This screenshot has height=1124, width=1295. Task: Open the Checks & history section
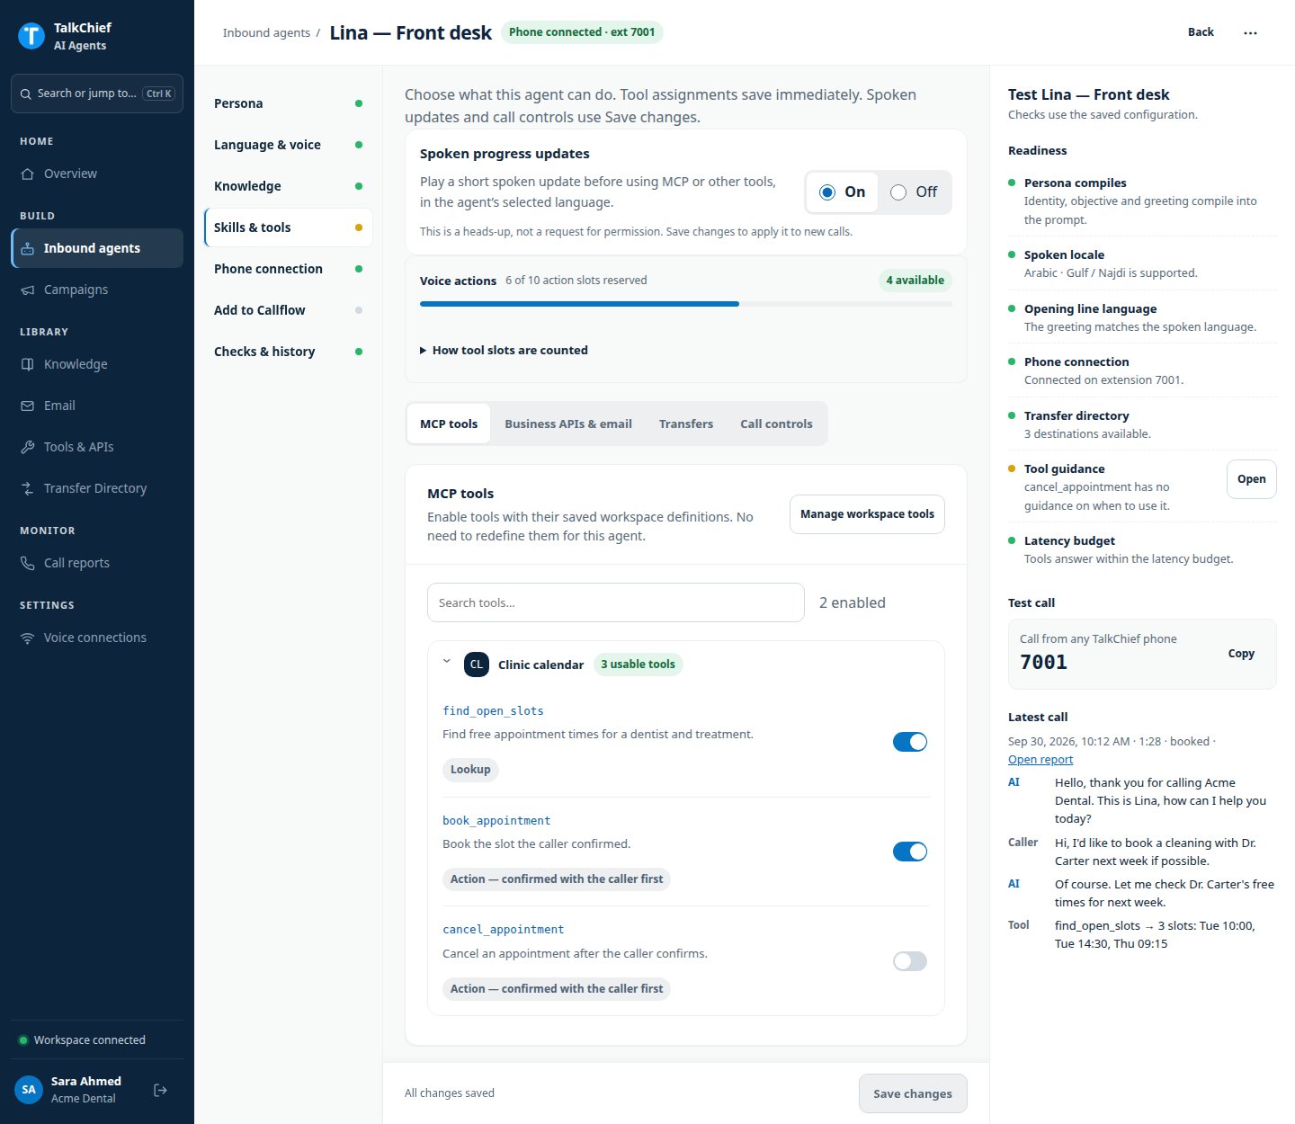[x=288, y=352]
